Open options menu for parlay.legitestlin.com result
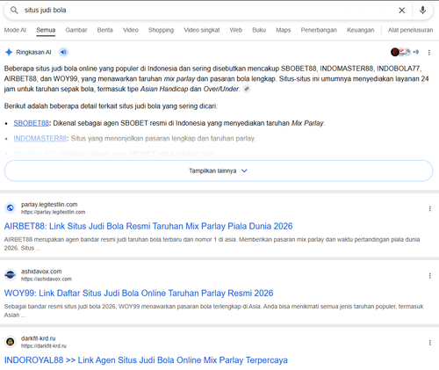 pos(429,208)
